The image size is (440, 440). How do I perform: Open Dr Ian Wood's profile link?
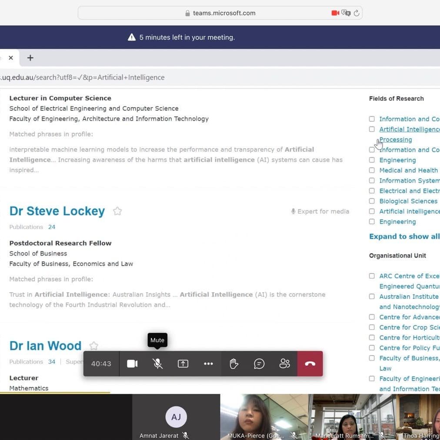[x=46, y=346]
